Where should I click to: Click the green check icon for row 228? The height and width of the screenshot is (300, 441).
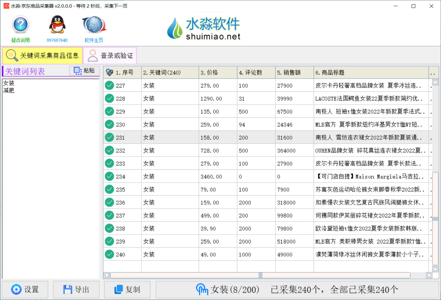click(x=109, y=98)
